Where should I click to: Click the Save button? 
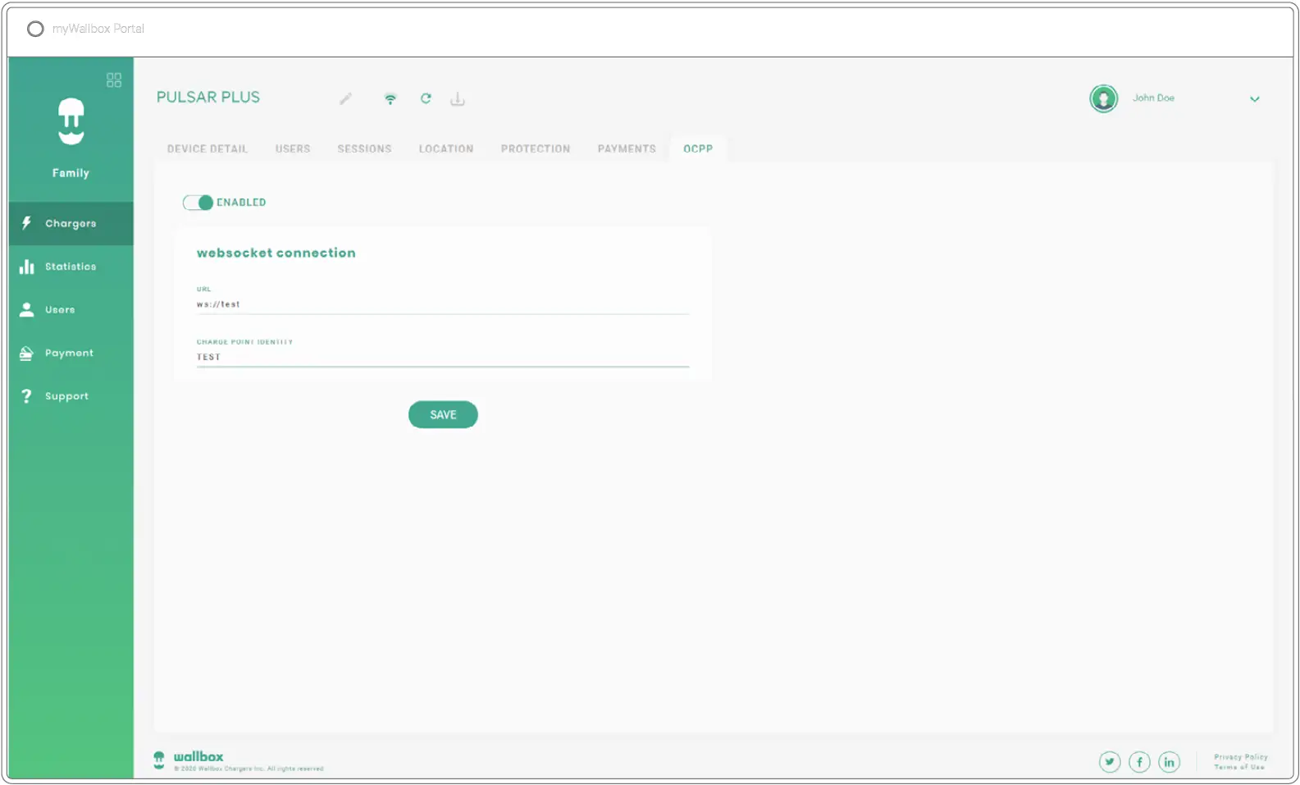coord(443,414)
